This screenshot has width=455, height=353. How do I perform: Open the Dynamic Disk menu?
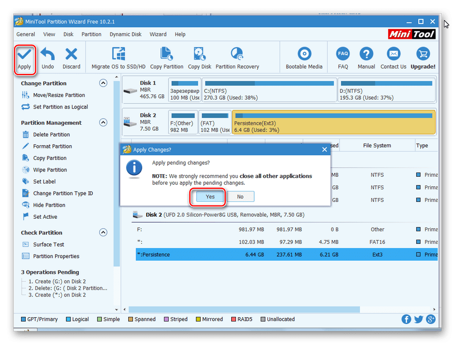tap(126, 35)
